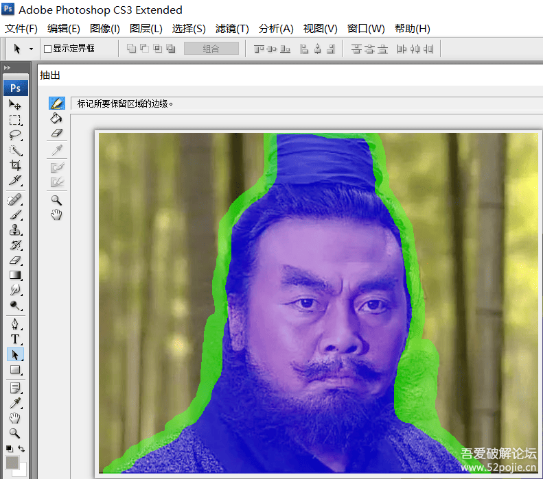Select the Cleanup tool in Extract dialog
The width and height of the screenshot is (543, 479).
coord(57,167)
